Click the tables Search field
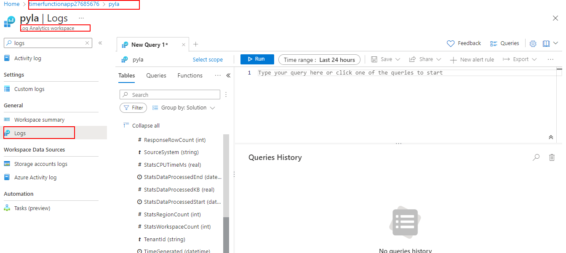This screenshot has width=566, height=253. (x=170, y=95)
